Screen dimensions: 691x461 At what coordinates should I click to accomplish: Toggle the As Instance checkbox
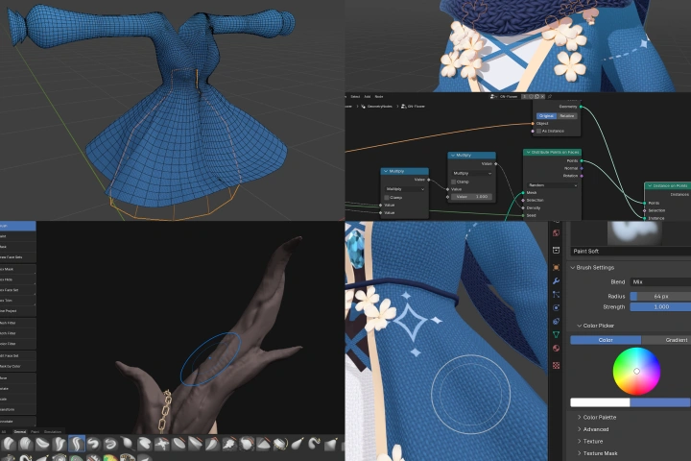(x=538, y=131)
